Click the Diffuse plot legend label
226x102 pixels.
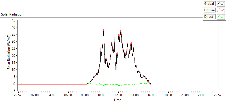[209, 10]
